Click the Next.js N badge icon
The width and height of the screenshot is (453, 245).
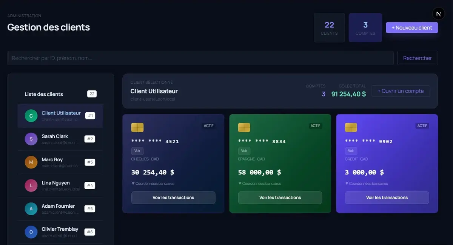(x=439, y=14)
